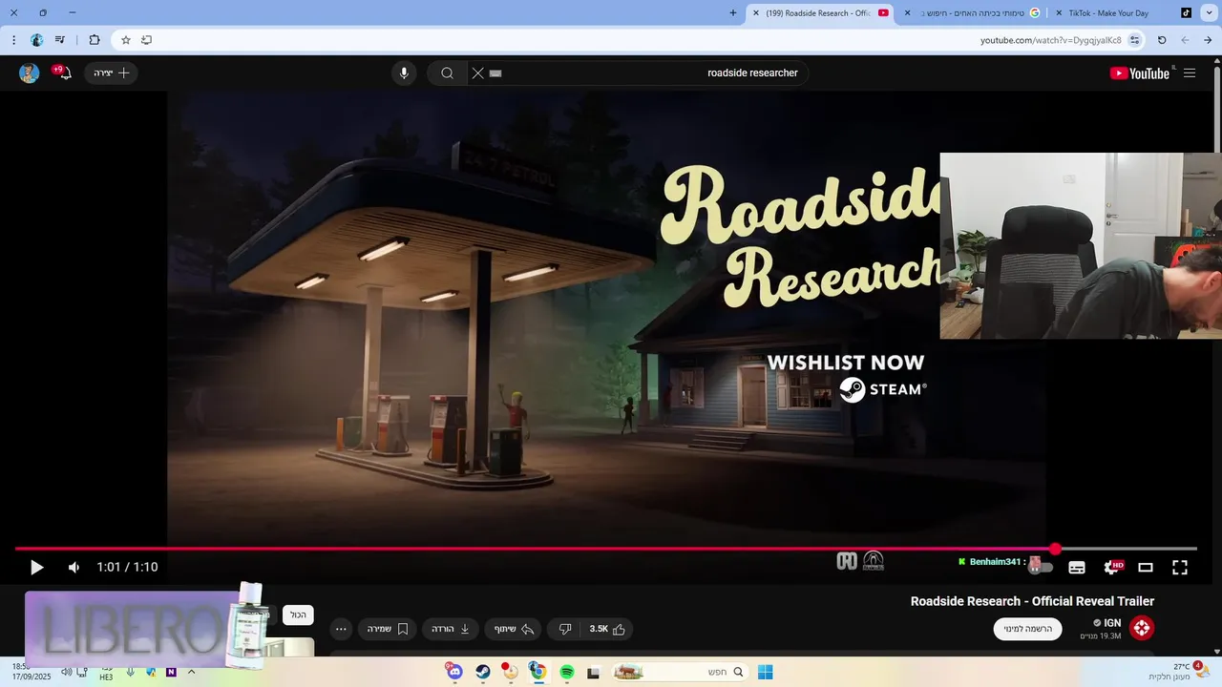
Task: Enter fullscreen video mode
Action: [x=1180, y=568]
